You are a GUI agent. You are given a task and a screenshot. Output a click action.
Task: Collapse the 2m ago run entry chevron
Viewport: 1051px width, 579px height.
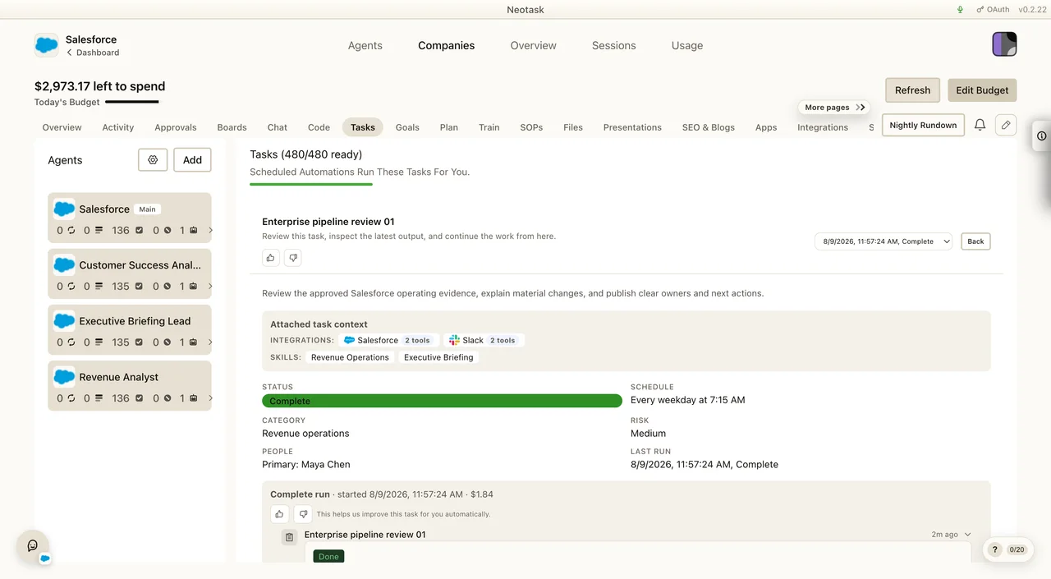tap(968, 535)
